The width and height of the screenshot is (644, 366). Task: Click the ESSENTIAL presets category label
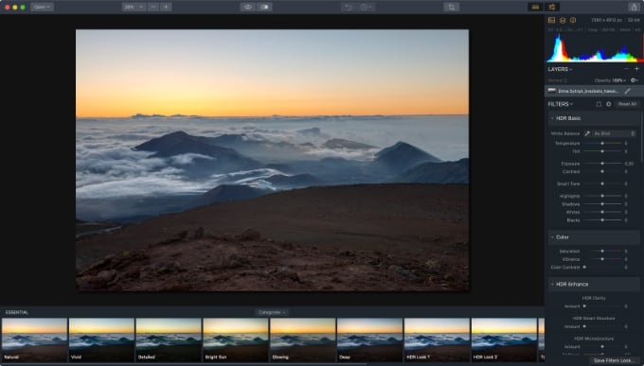coord(17,313)
